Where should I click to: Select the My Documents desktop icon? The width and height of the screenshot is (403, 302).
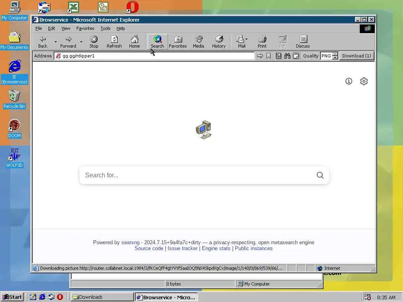pos(15,41)
